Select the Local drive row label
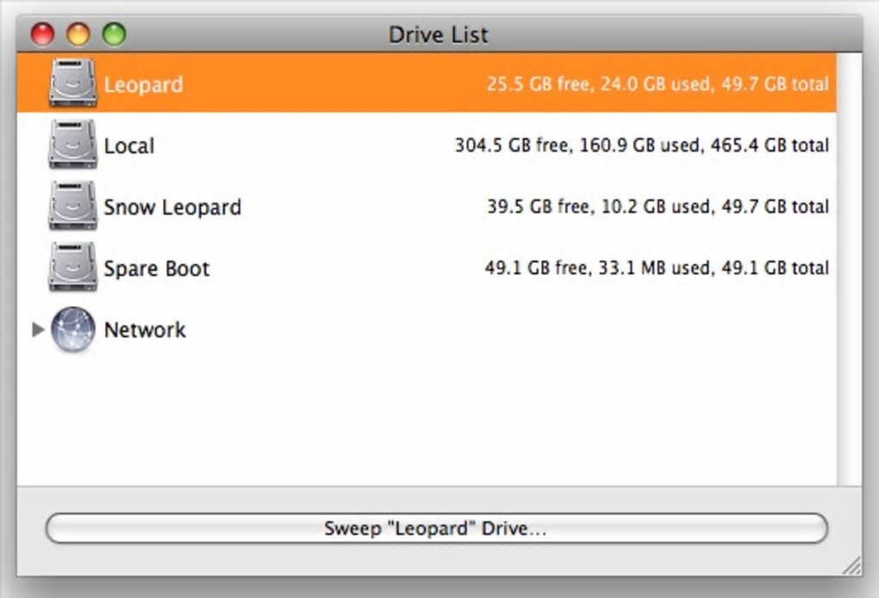Viewport: 879px width, 598px height. (129, 146)
